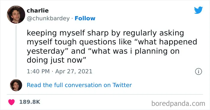
Task: Open the charlie display name
Action: click(37, 10)
